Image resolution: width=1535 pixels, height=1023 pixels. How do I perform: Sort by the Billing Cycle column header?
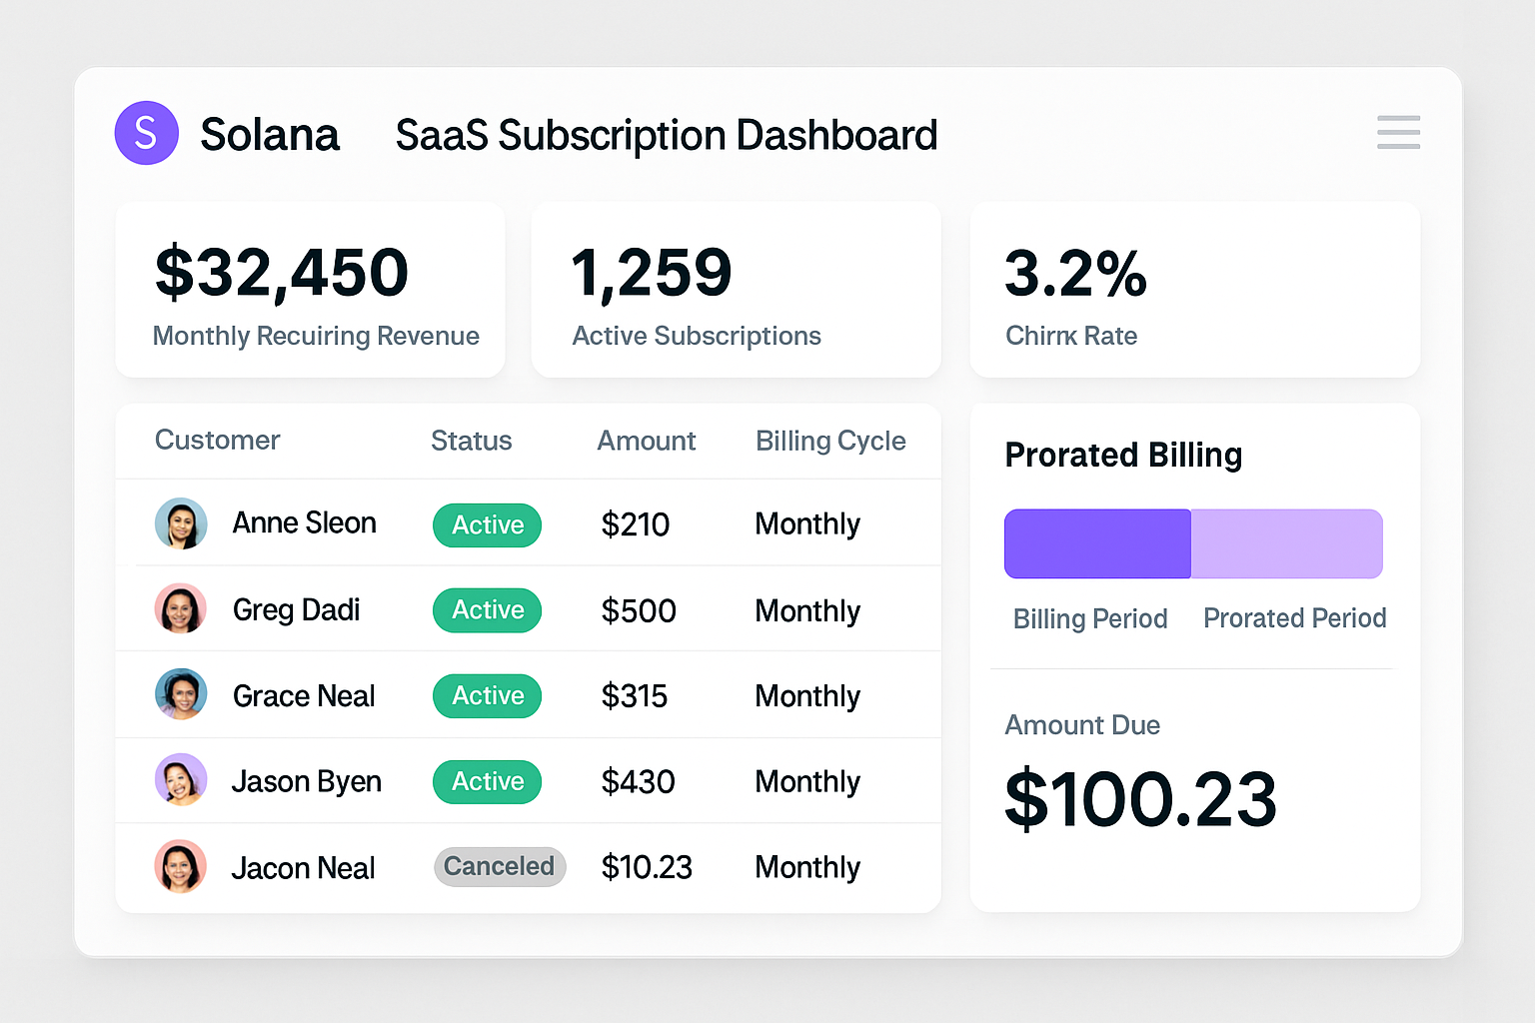click(830, 441)
